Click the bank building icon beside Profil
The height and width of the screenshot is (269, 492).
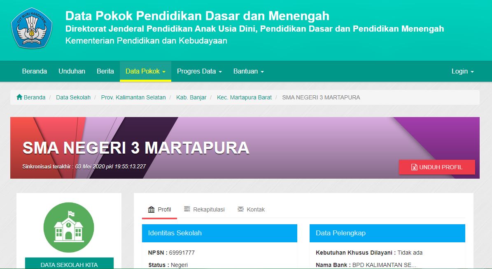(151, 209)
